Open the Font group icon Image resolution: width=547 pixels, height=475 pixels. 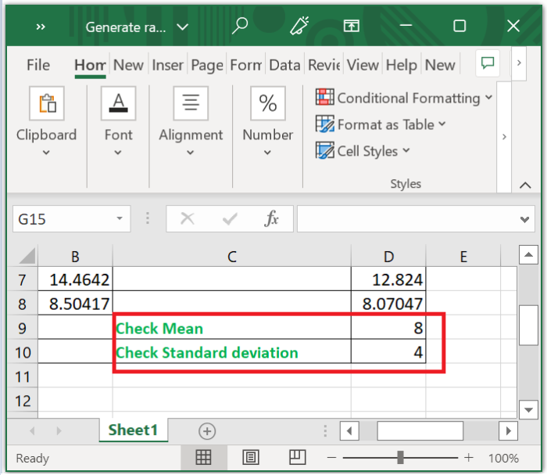click(x=119, y=103)
